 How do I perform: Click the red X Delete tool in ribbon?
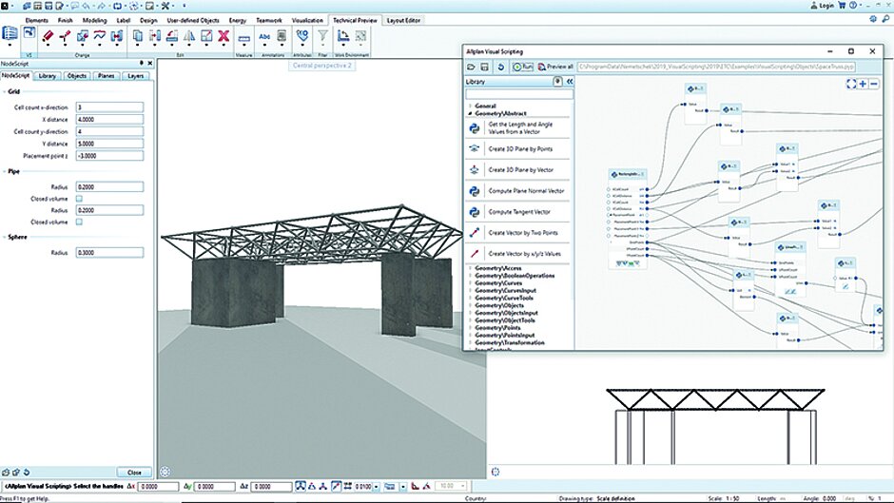(x=223, y=37)
